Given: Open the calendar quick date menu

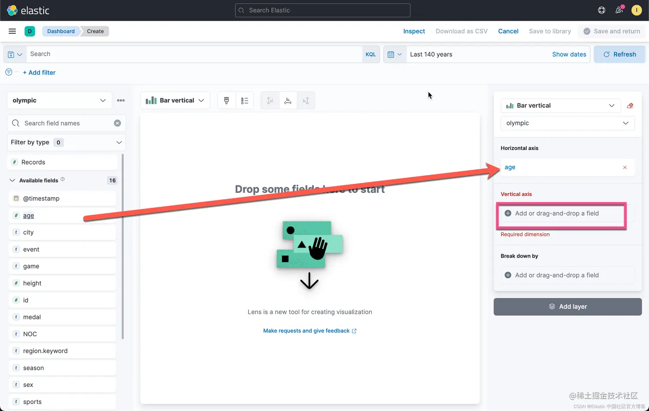Looking at the screenshot, I should (x=395, y=55).
